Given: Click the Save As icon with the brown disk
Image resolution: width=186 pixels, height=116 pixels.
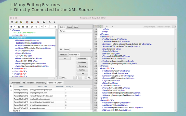Looking at the screenshot, I should pyautogui.click(x=32, y=22).
